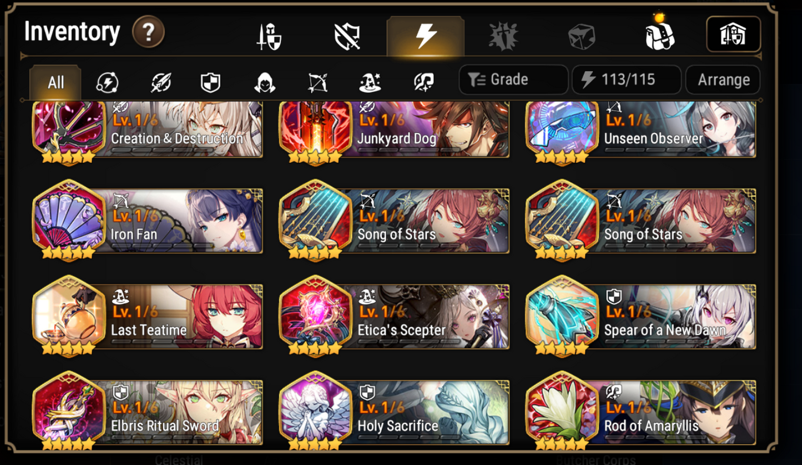
Task: Choose the Spear of a New Dawn artifact
Action: click(x=640, y=316)
